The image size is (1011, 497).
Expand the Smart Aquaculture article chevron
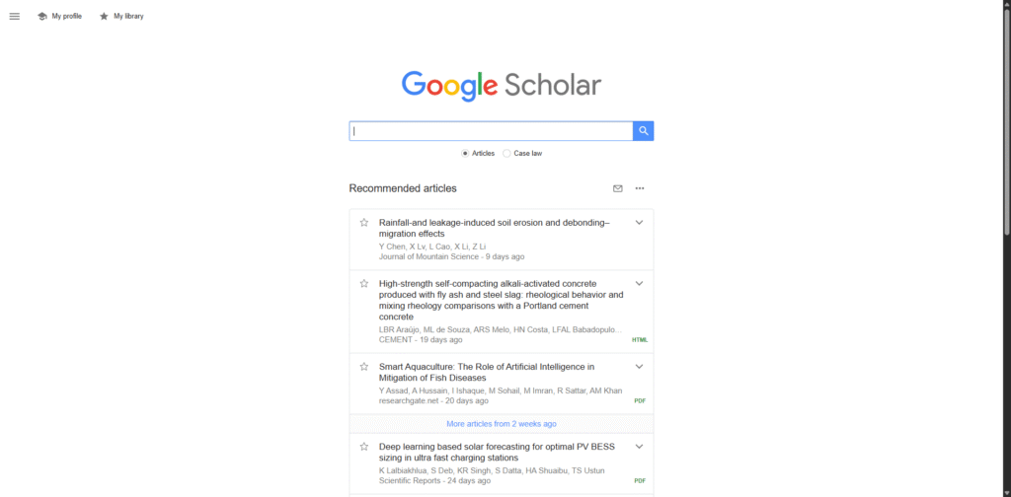[x=639, y=367]
